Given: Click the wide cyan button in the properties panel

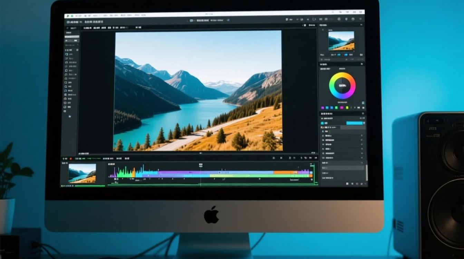Looking at the screenshot, I should click(x=354, y=123).
